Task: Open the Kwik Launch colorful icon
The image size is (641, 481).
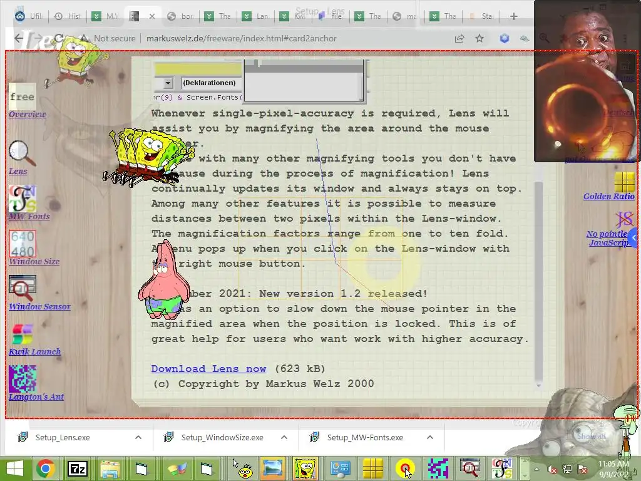Action: click(x=23, y=334)
